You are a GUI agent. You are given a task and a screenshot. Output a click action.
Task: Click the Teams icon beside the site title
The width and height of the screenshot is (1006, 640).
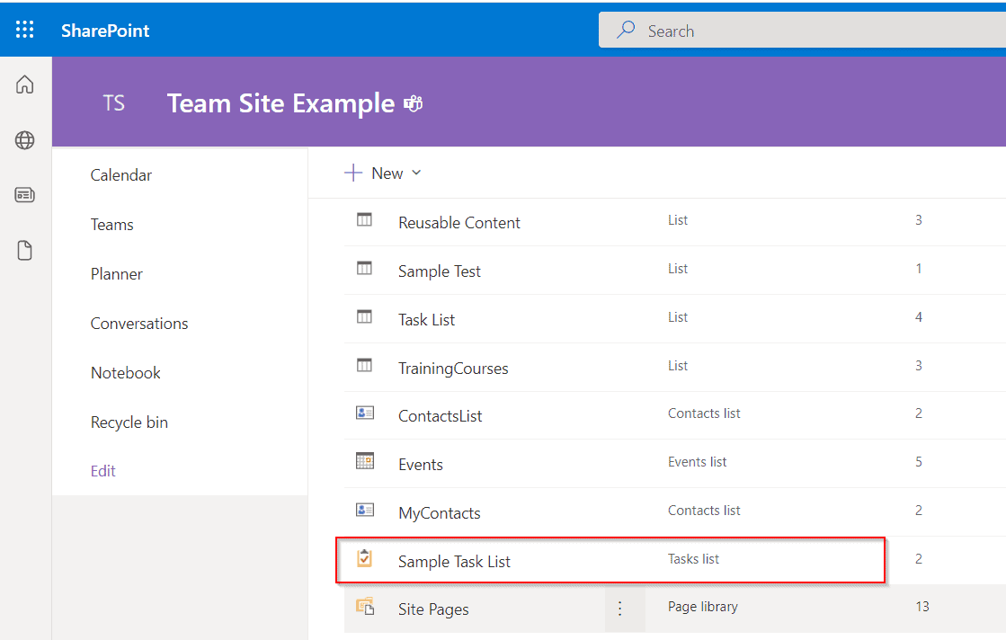[x=413, y=103]
